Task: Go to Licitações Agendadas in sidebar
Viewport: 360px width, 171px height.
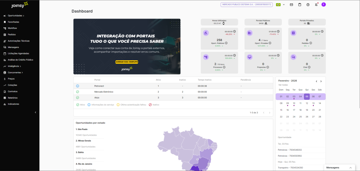Action: click(18, 54)
